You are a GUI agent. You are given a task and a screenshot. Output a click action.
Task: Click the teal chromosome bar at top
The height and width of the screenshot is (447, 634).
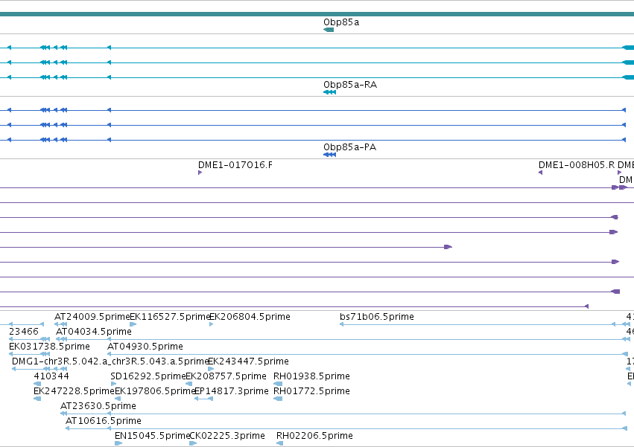(317, 14)
